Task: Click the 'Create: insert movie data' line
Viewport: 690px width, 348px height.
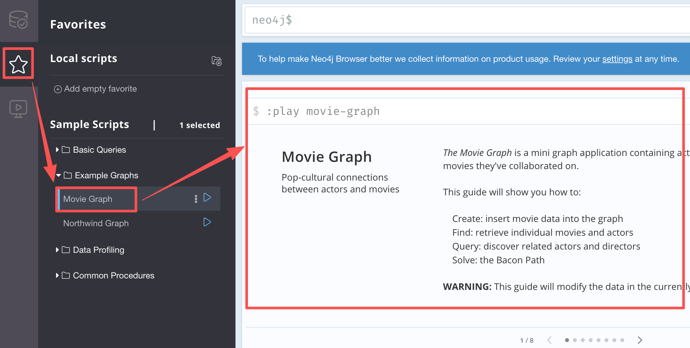Action: pos(538,219)
